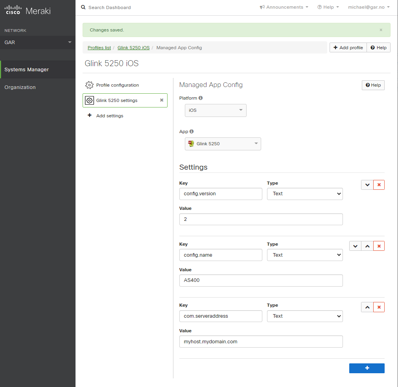Open Systems Manager in sidebar

[x=27, y=70]
